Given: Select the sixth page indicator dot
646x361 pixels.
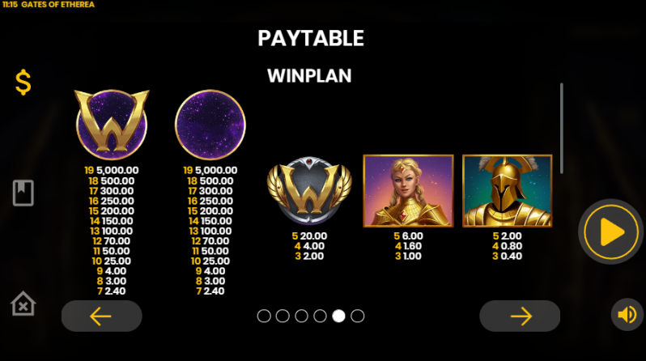Looking at the screenshot, I should [358, 316].
